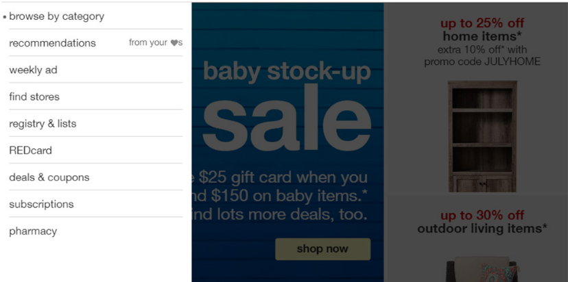Select recommendations in the side menu
This screenshot has width=568, height=282.
coord(52,43)
